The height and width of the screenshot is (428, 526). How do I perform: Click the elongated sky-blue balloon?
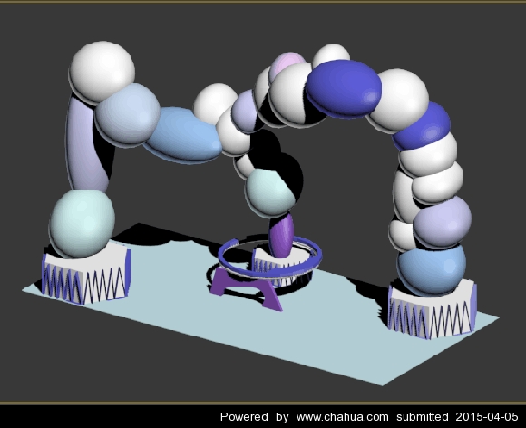[184, 135]
